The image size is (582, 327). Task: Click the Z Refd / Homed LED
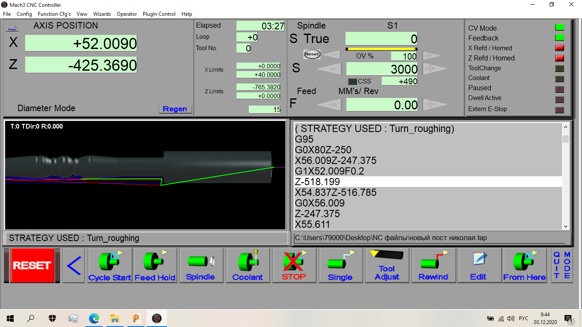[x=559, y=58]
